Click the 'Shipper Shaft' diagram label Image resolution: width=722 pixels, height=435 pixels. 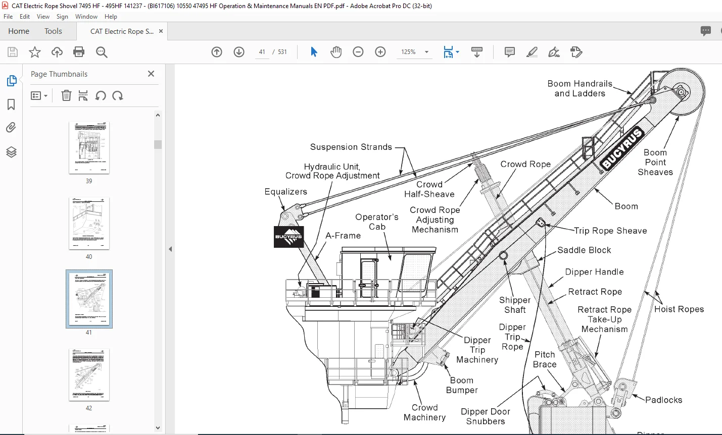pyautogui.click(x=515, y=305)
